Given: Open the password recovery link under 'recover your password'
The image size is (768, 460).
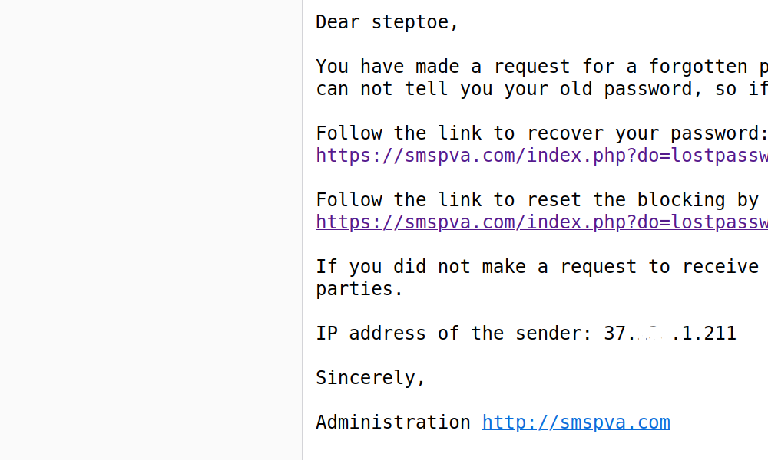Looking at the screenshot, I should [x=541, y=156].
